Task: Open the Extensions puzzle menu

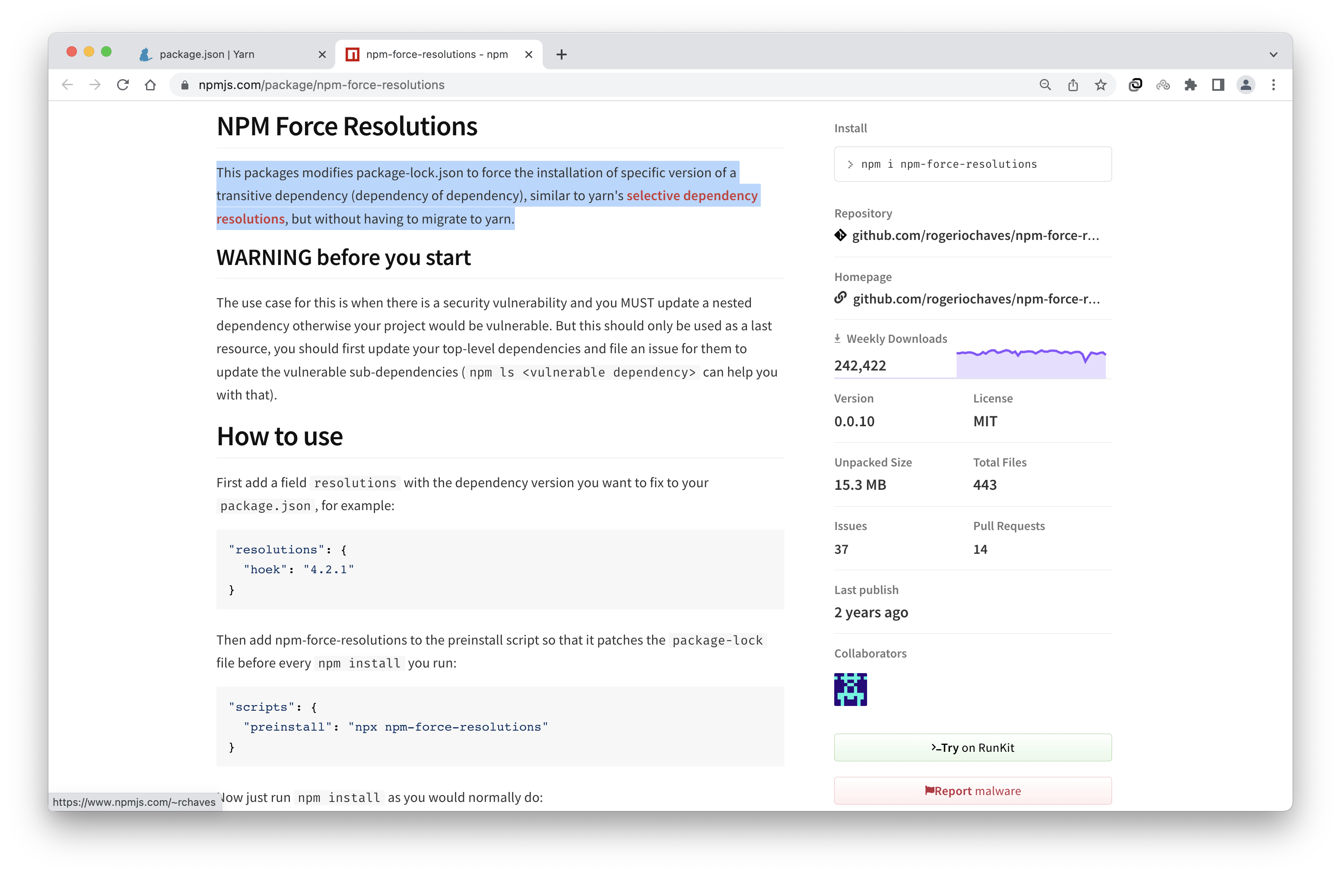Action: tap(1191, 85)
